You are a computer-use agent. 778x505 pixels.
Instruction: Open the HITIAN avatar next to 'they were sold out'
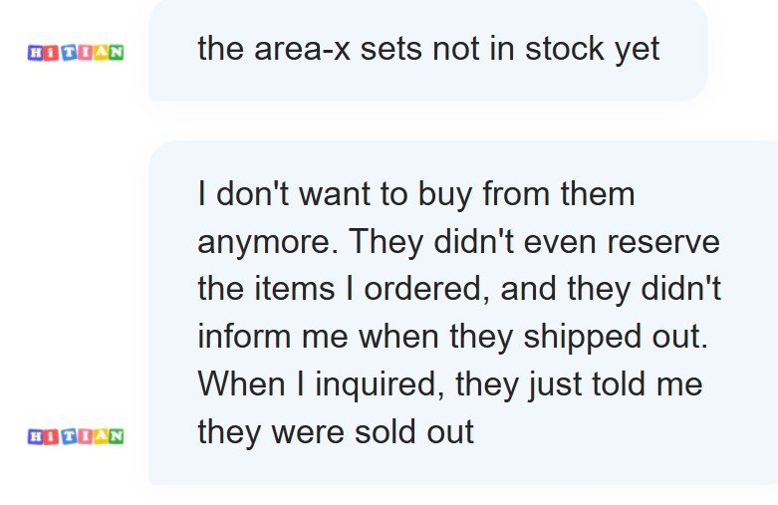click(x=76, y=434)
